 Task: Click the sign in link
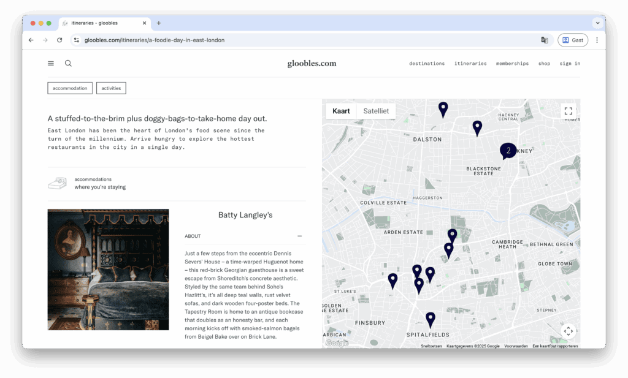point(569,64)
